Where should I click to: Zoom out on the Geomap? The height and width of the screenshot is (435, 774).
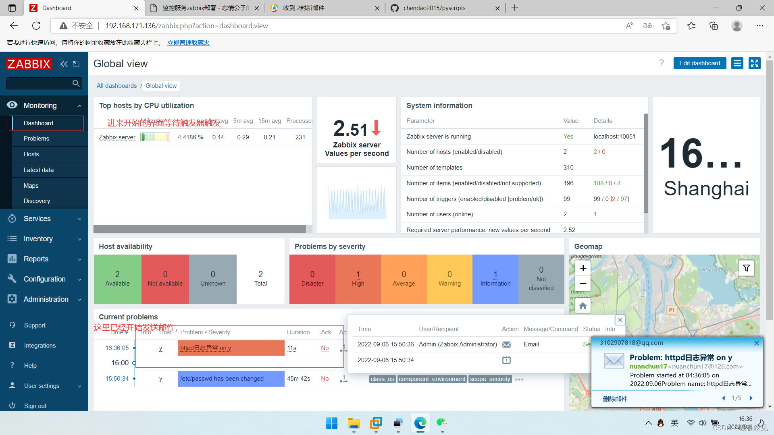583,284
